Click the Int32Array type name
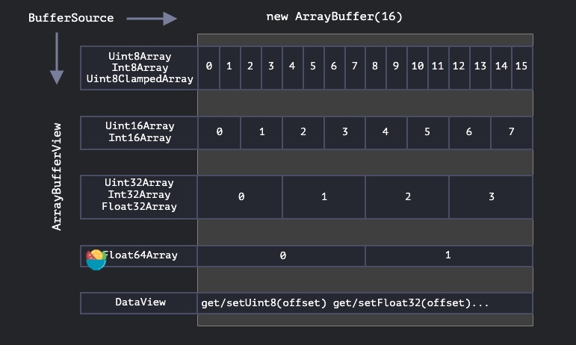 pos(139,194)
